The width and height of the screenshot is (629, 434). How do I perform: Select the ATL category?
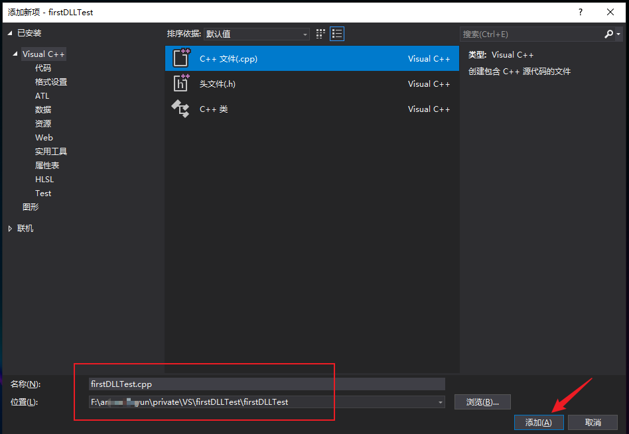click(42, 96)
